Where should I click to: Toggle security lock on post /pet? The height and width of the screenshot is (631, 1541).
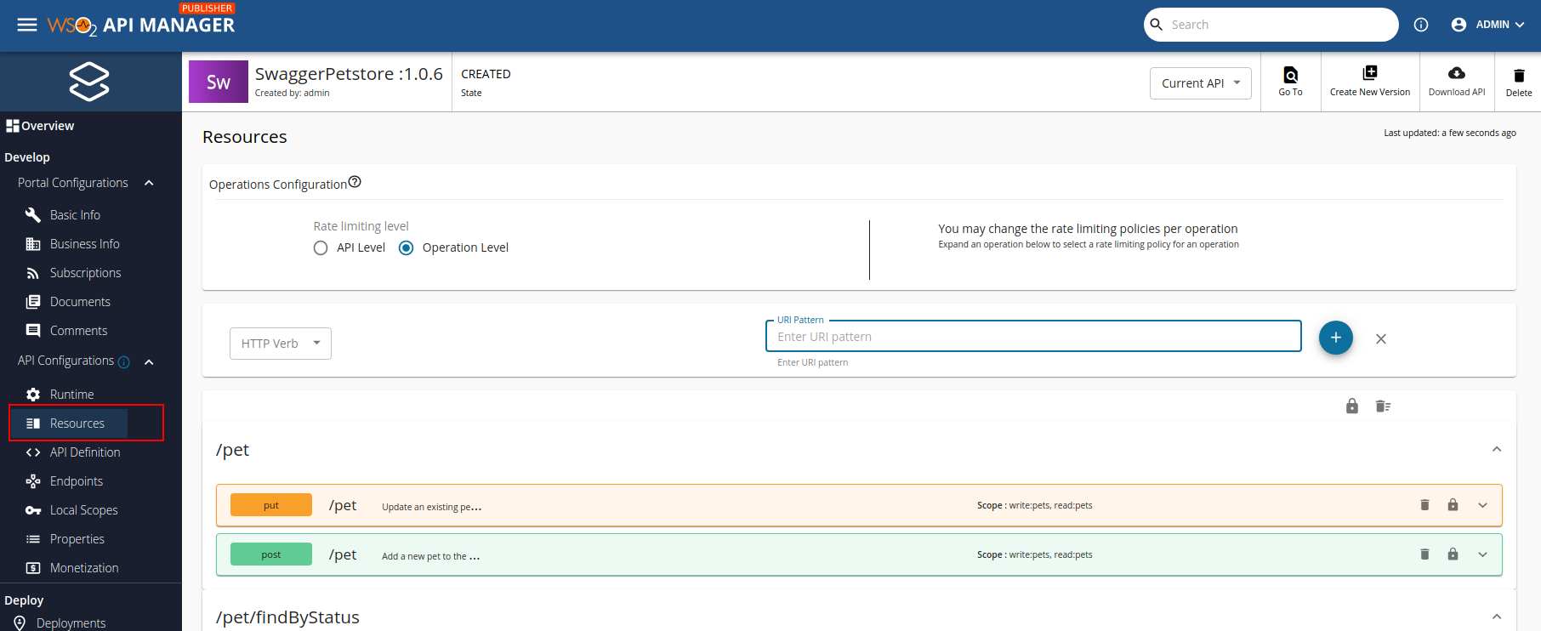click(1453, 554)
